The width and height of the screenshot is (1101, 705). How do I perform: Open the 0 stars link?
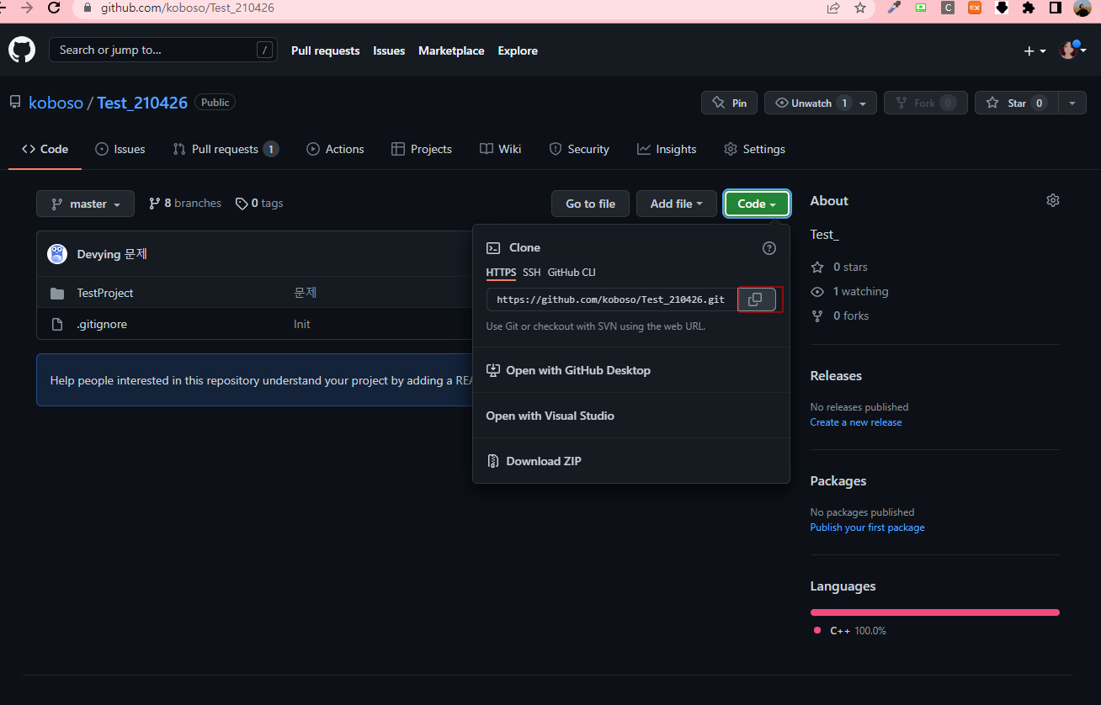(839, 267)
